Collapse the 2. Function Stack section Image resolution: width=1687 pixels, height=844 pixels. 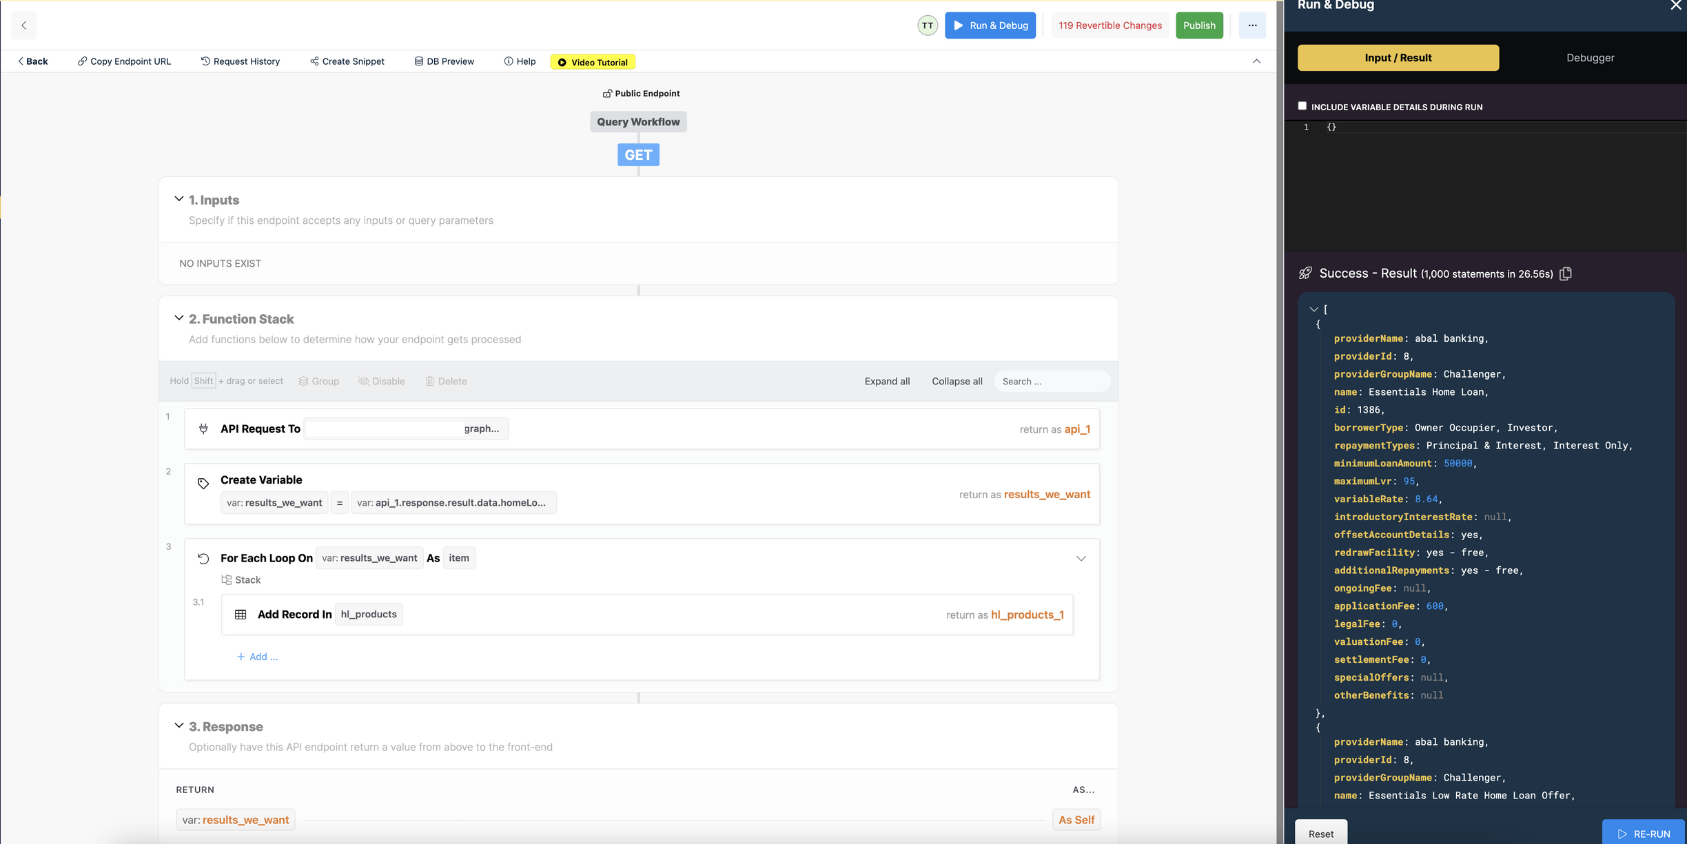tap(179, 318)
